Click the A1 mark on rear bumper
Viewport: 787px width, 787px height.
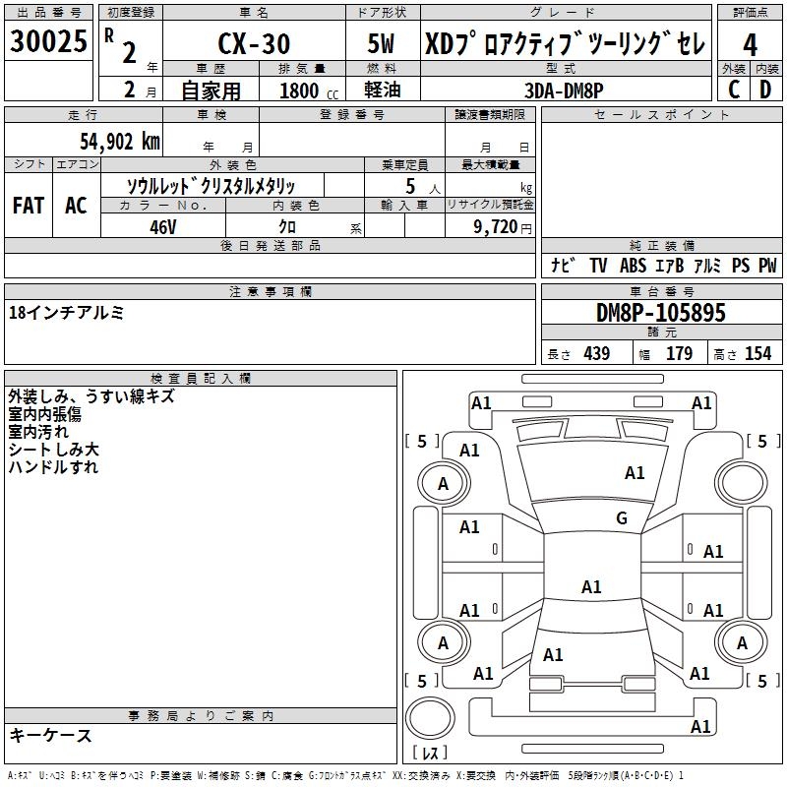click(700, 726)
